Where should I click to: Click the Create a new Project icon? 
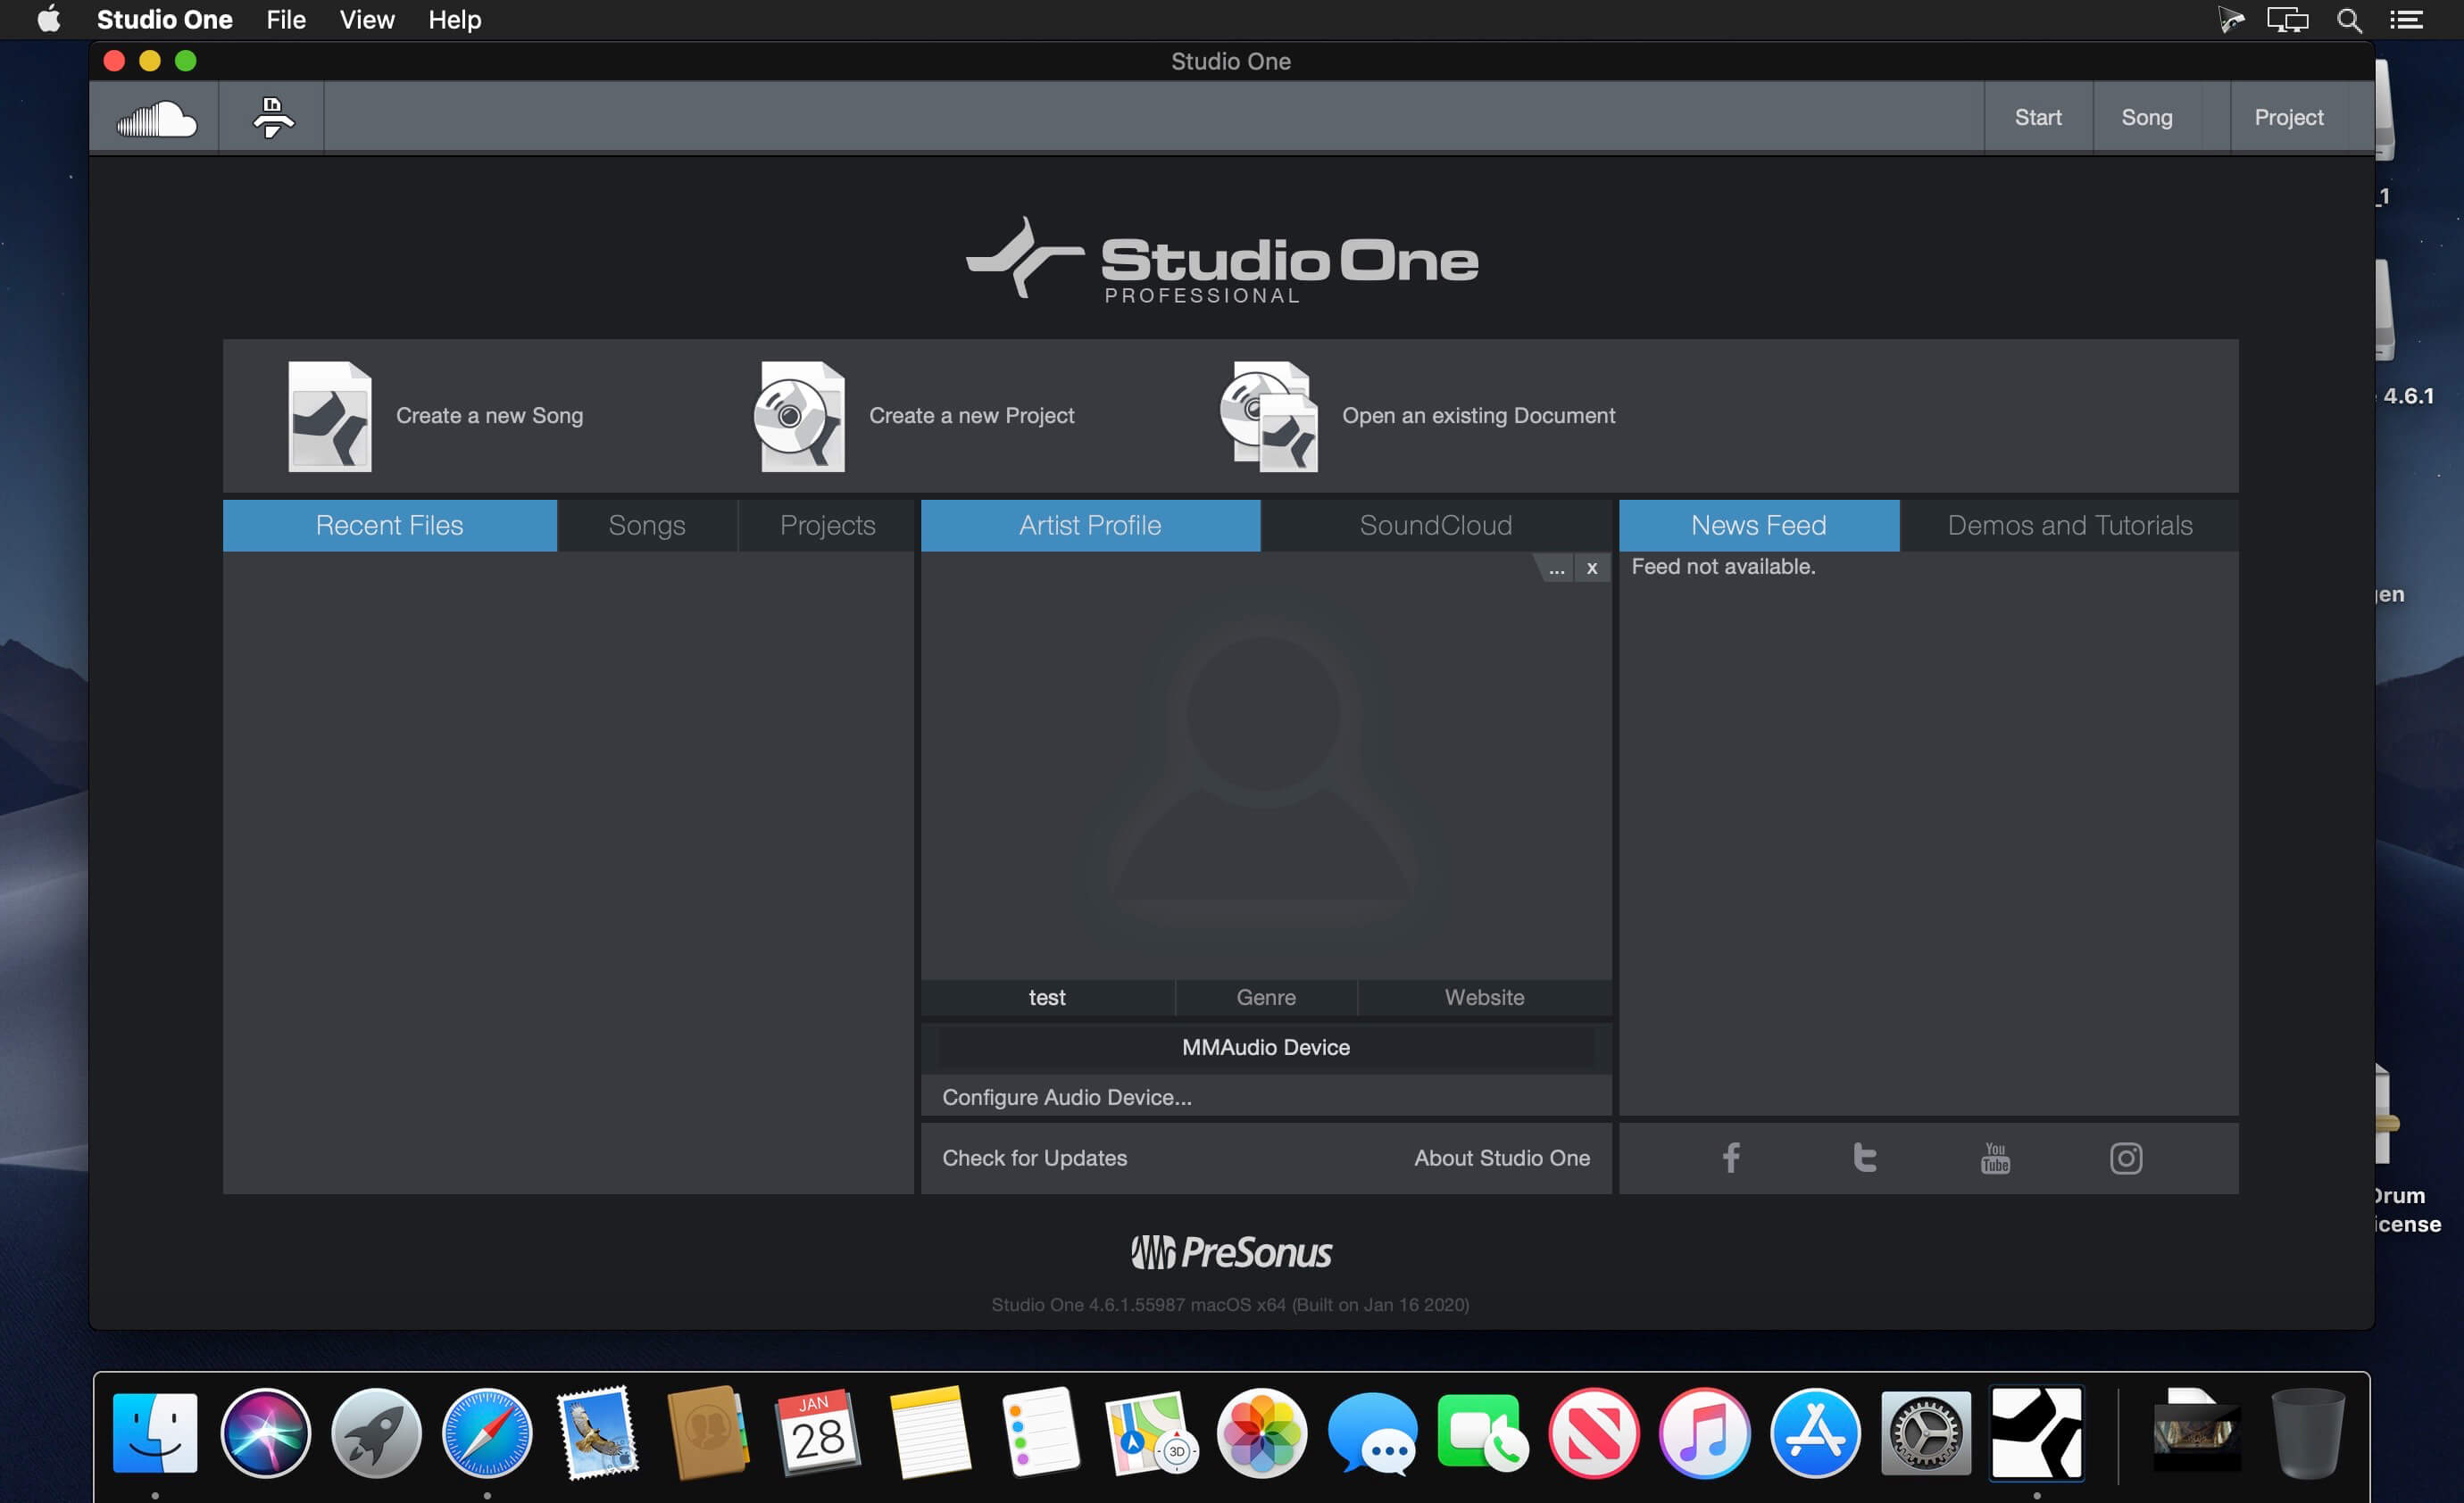[x=800, y=416]
